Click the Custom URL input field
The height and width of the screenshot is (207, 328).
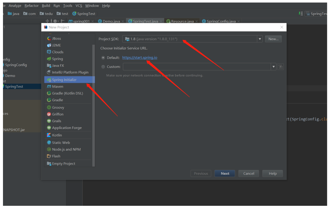pyautogui.click(x=197, y=67)
